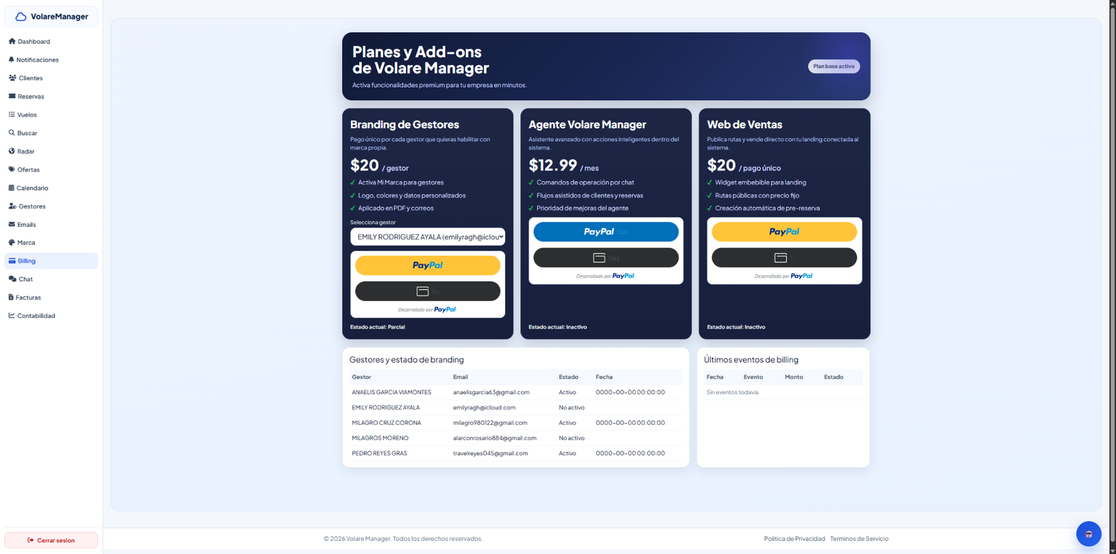Open Terminos de Servicio link
The width and height of the screenshot is (1116, 554).
(x=859, y=539)
